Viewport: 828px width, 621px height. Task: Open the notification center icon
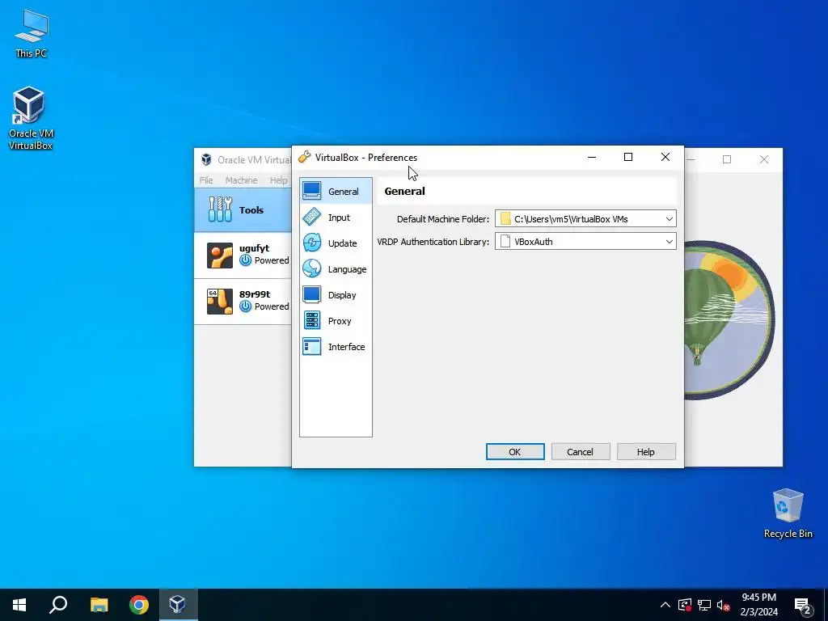click(803, 606)
